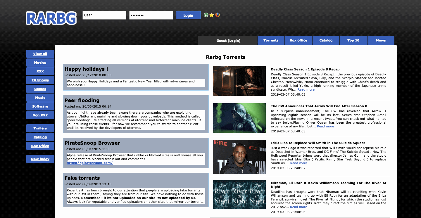This screenshot has width=421, height=218.
Task: Open the Catalog tab in top navigation
Action: pos(326,41)
